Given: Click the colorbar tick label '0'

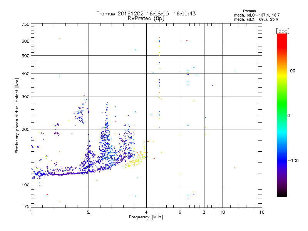Looking at the screenshot, I should click(289, 116).
